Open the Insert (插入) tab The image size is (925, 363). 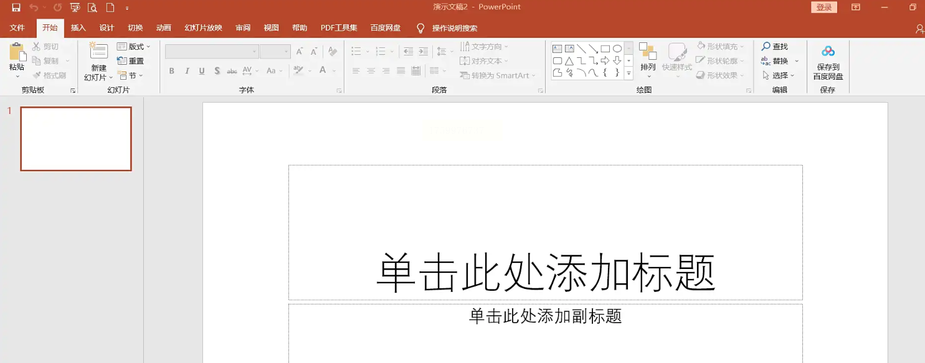[78, 28]
